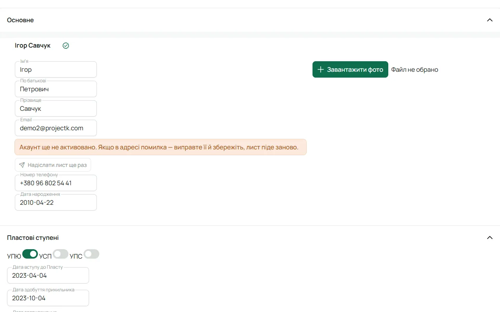Click the Ім'я field with Ігор
This screenshot has width=500, height=312.
(56, 69)
